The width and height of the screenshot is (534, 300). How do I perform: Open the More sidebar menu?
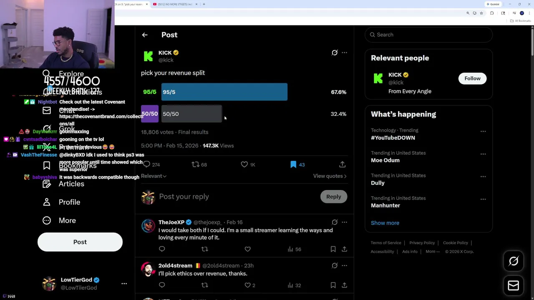click(59, 220)
